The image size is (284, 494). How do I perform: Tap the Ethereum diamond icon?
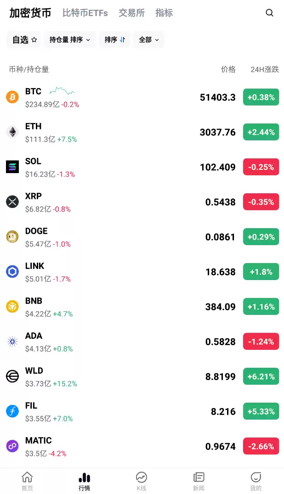coord(12,132)
